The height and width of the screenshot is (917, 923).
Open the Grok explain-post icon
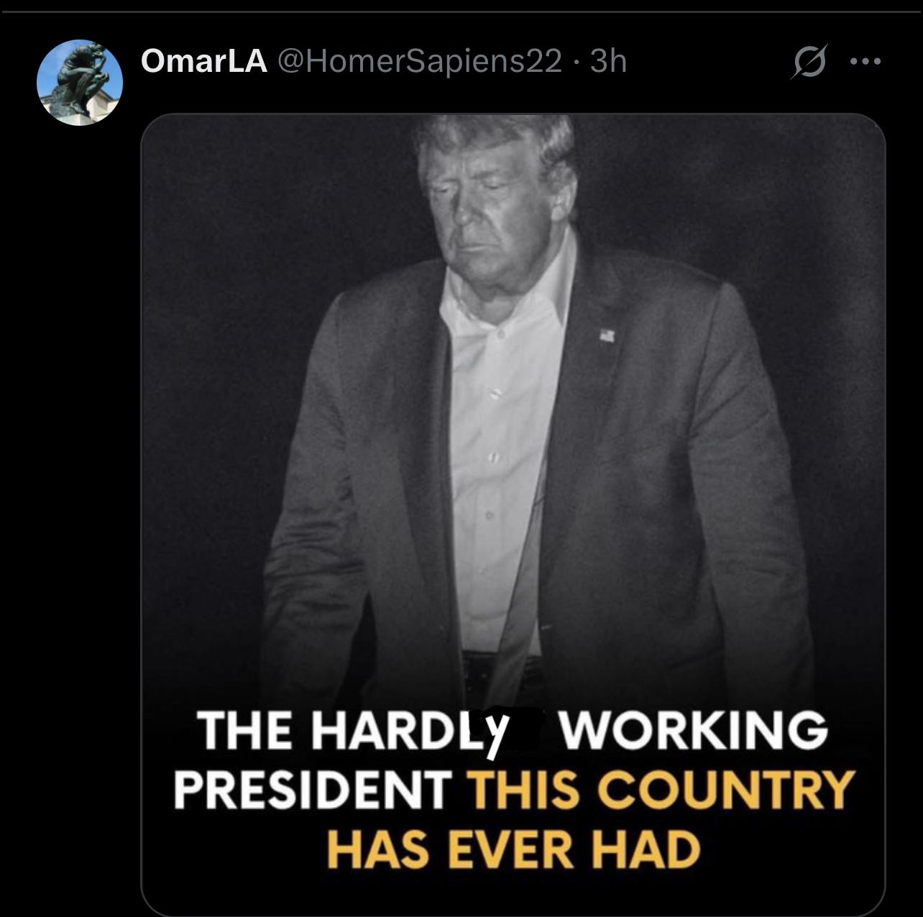click(809, 62)
